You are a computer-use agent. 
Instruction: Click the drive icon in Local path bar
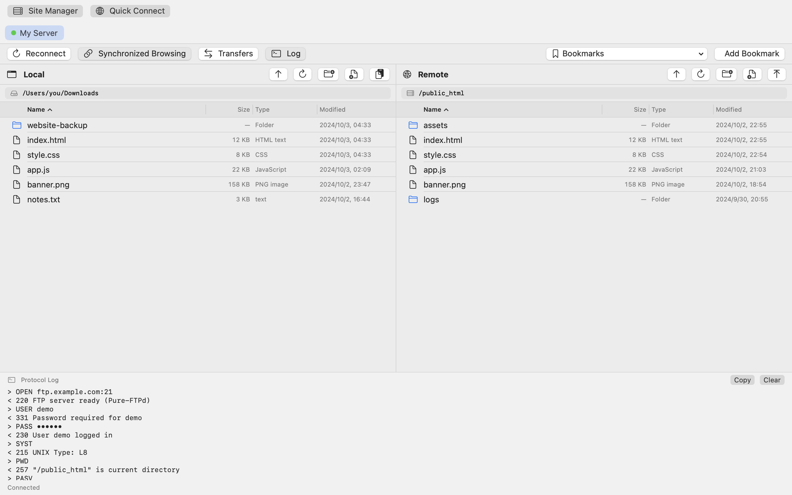tap(14, 93)
